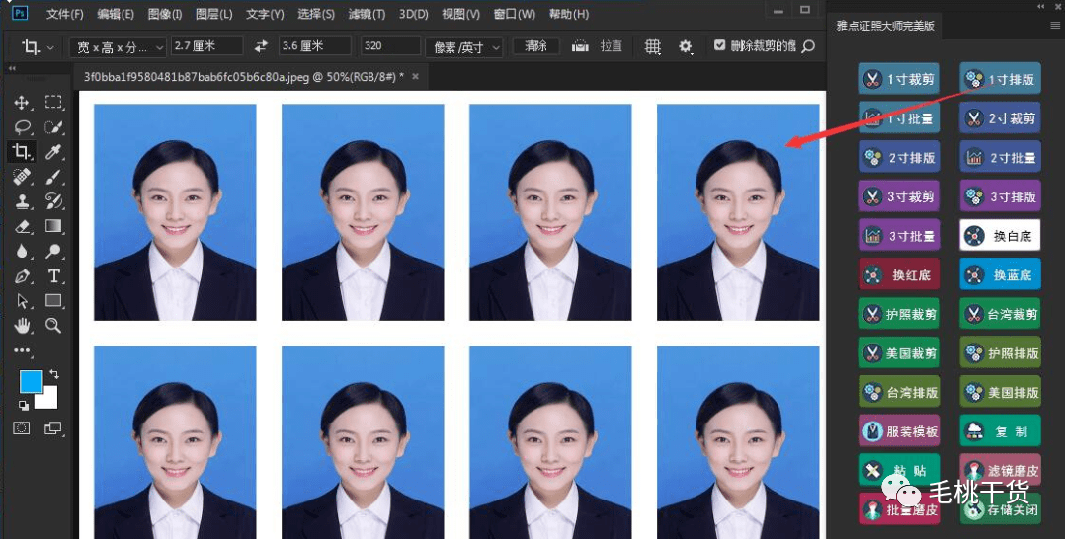Expand the pixels/inch unit dropdown
The image size is (1065, 539).
tap(464, 46)
